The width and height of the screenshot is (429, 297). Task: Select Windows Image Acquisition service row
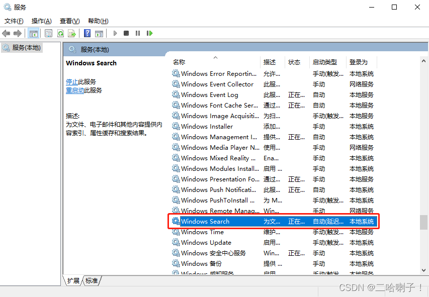(274, 116)
